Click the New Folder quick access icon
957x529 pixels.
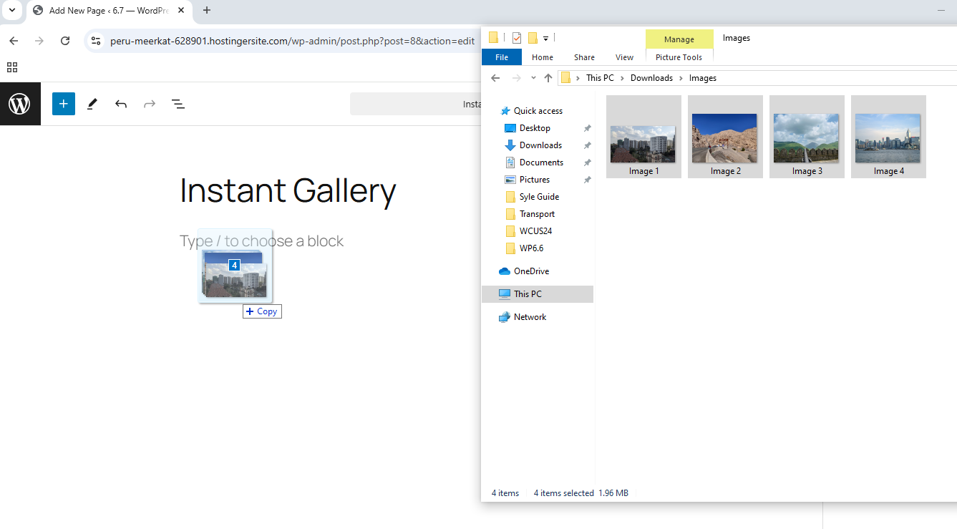point(533,37)
